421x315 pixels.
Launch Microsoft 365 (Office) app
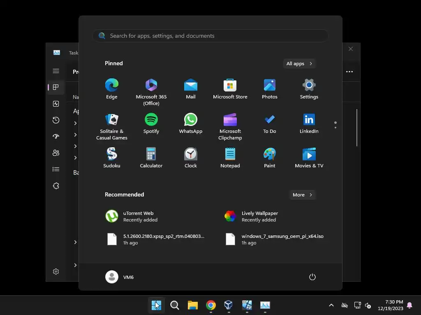tap(151, 92)
